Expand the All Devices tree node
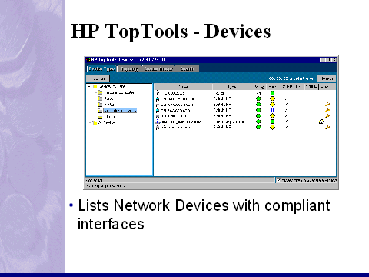Screen dimensions: 369x277 pyautogui.click(x=90, y=123)
